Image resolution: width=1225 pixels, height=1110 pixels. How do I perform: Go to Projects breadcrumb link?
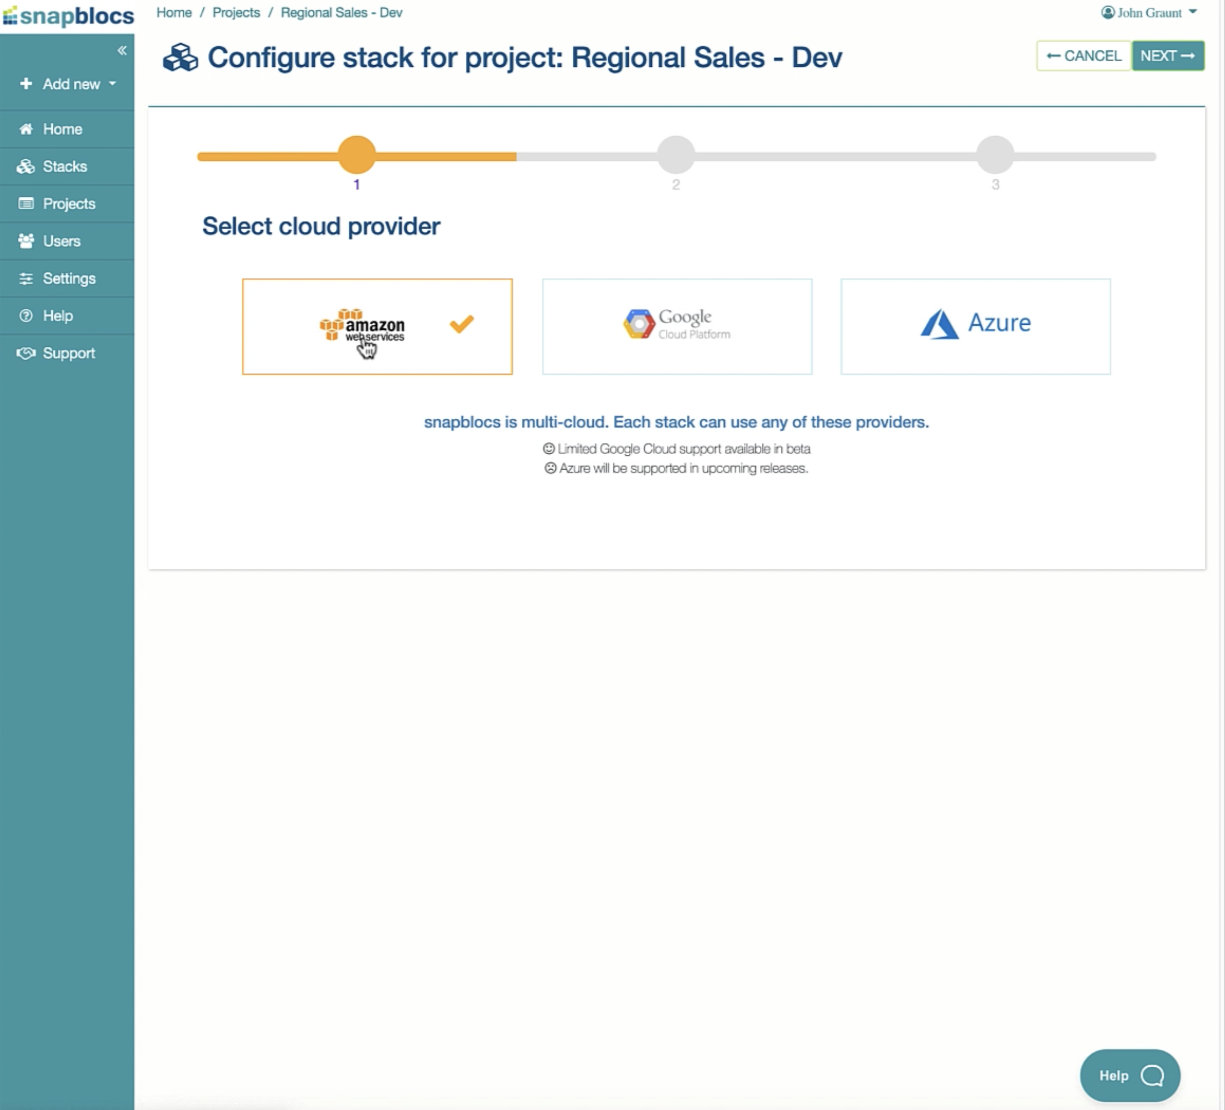236,13
